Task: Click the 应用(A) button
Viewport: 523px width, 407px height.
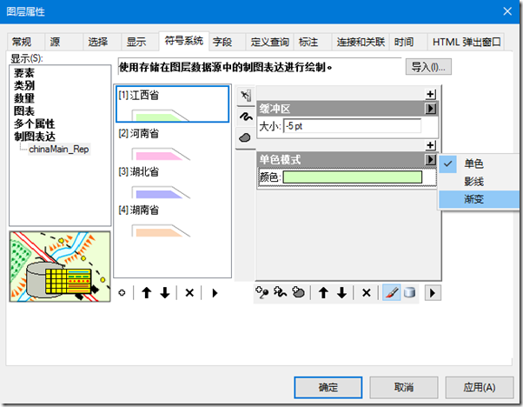Action: [480, 387]
